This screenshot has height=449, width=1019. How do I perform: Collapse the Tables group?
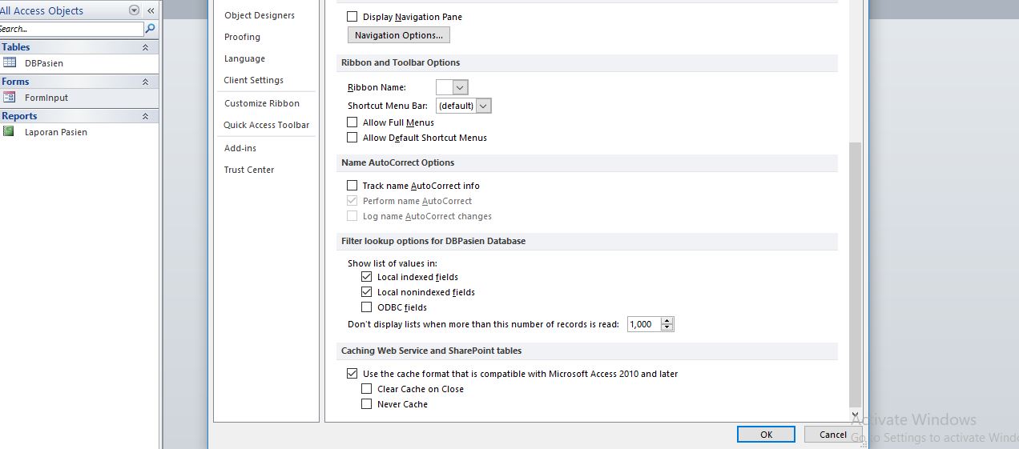pyautogui.click(x=146, y=47)
